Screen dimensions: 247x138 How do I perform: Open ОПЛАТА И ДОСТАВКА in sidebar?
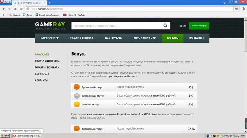(x=47, y=61)
